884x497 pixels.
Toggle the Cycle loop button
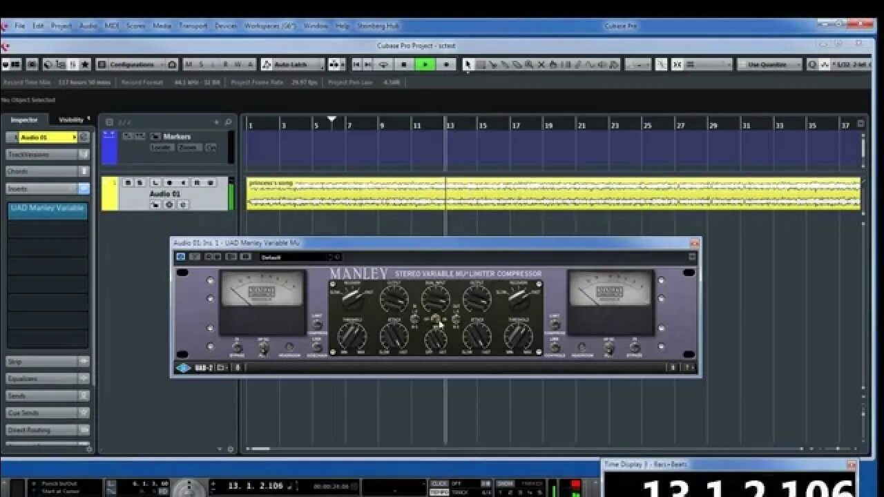point(384,64)
